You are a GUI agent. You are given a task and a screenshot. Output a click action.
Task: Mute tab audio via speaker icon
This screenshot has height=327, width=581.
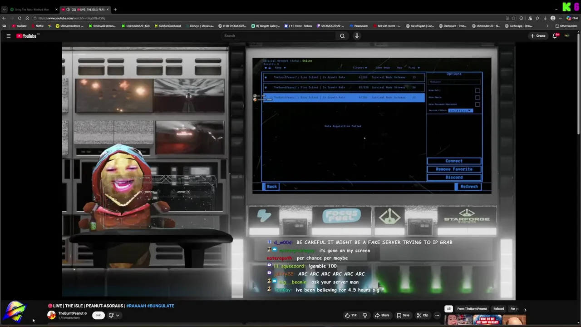(x=68, y=10)
